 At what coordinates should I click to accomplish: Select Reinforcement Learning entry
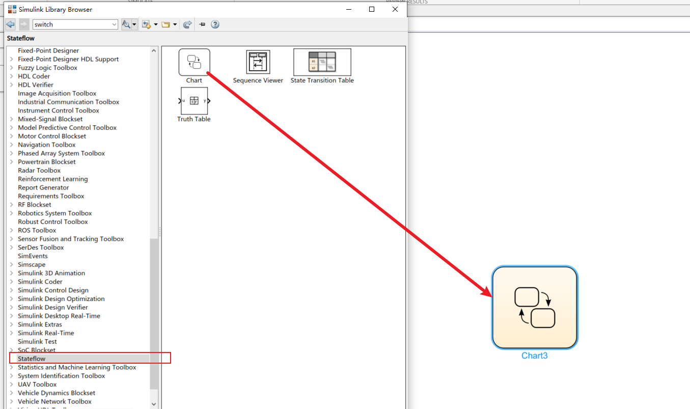[x=52, y=179]
